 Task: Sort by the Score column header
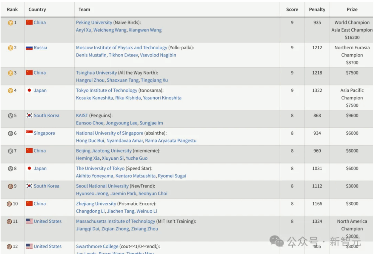[292, 9]
